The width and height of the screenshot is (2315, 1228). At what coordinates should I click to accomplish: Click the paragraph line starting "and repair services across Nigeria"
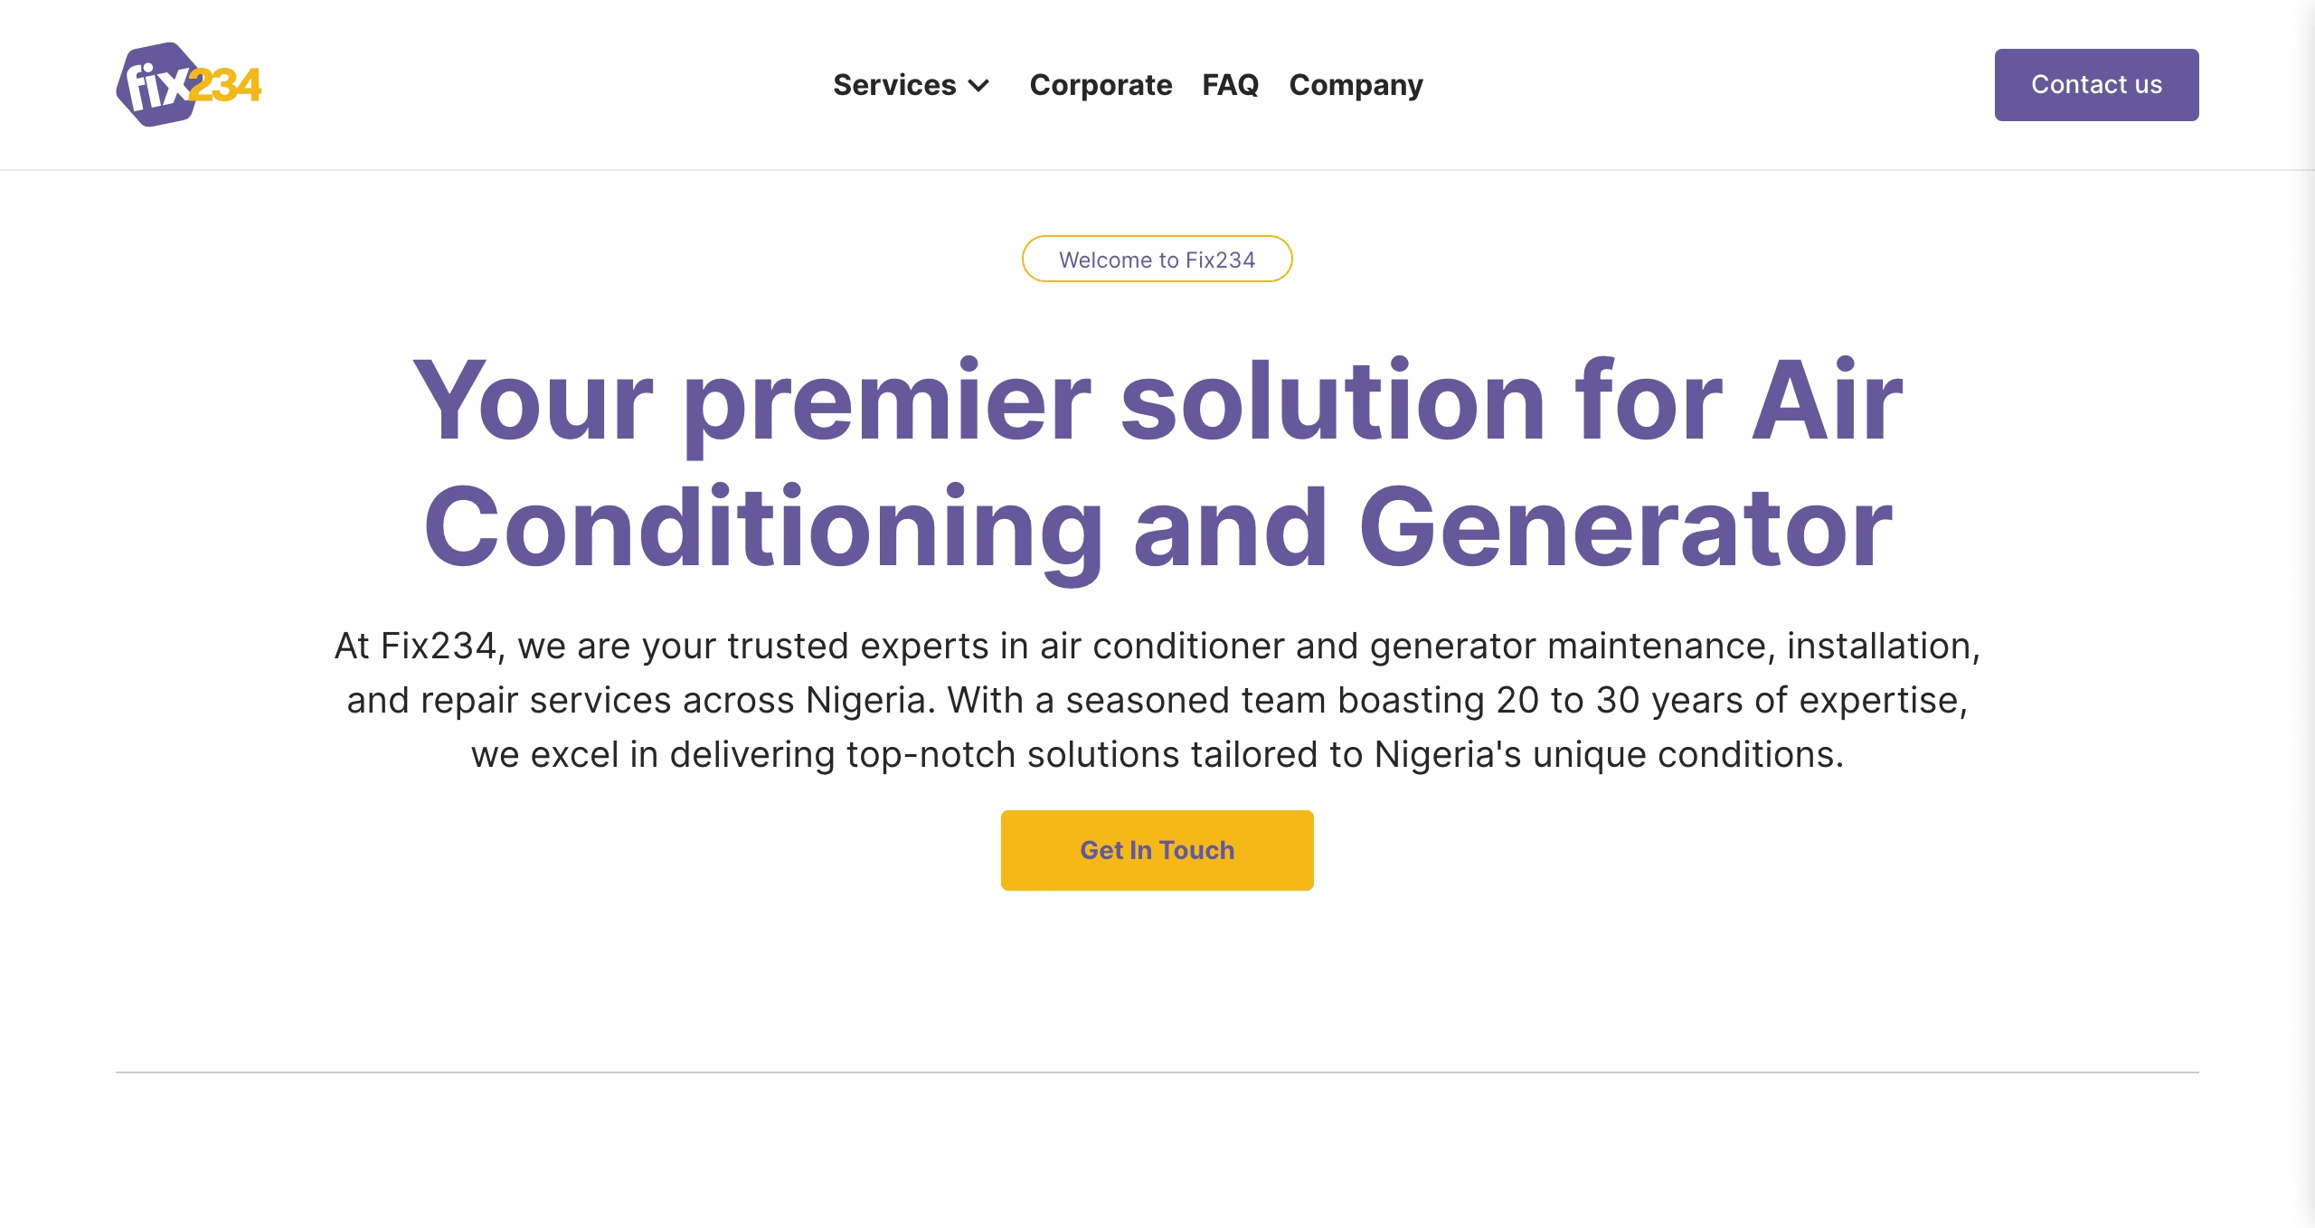click(x=1157, y=700)
